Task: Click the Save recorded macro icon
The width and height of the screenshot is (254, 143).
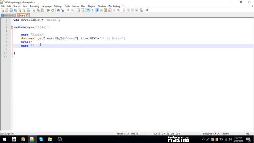Action: (x=141, y=10)
